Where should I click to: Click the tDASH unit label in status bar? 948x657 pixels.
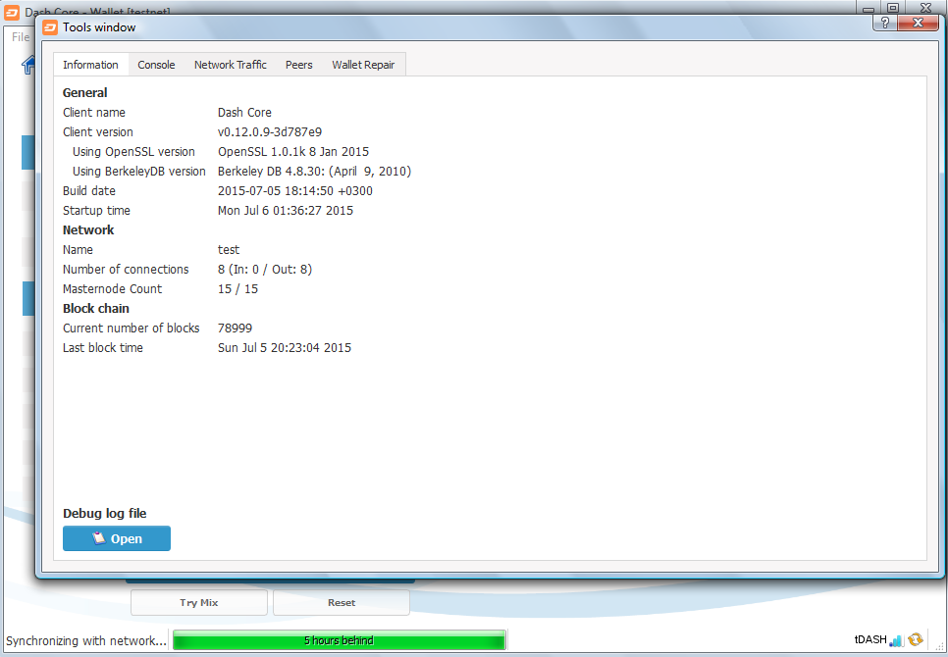[870, 640]
